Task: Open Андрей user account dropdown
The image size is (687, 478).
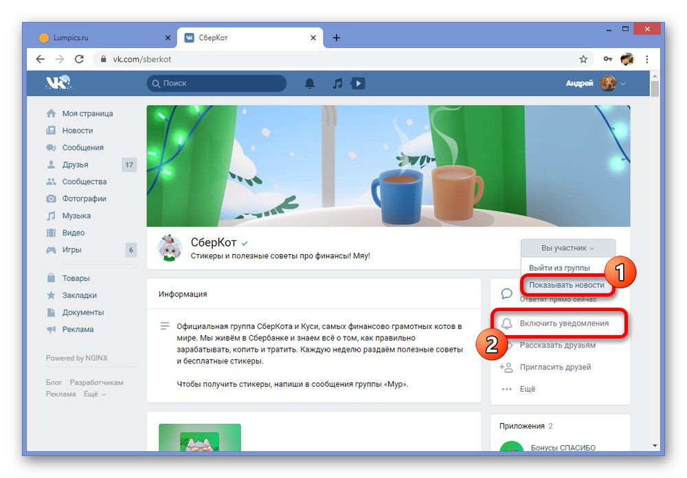Action: (x=595, y=83)
